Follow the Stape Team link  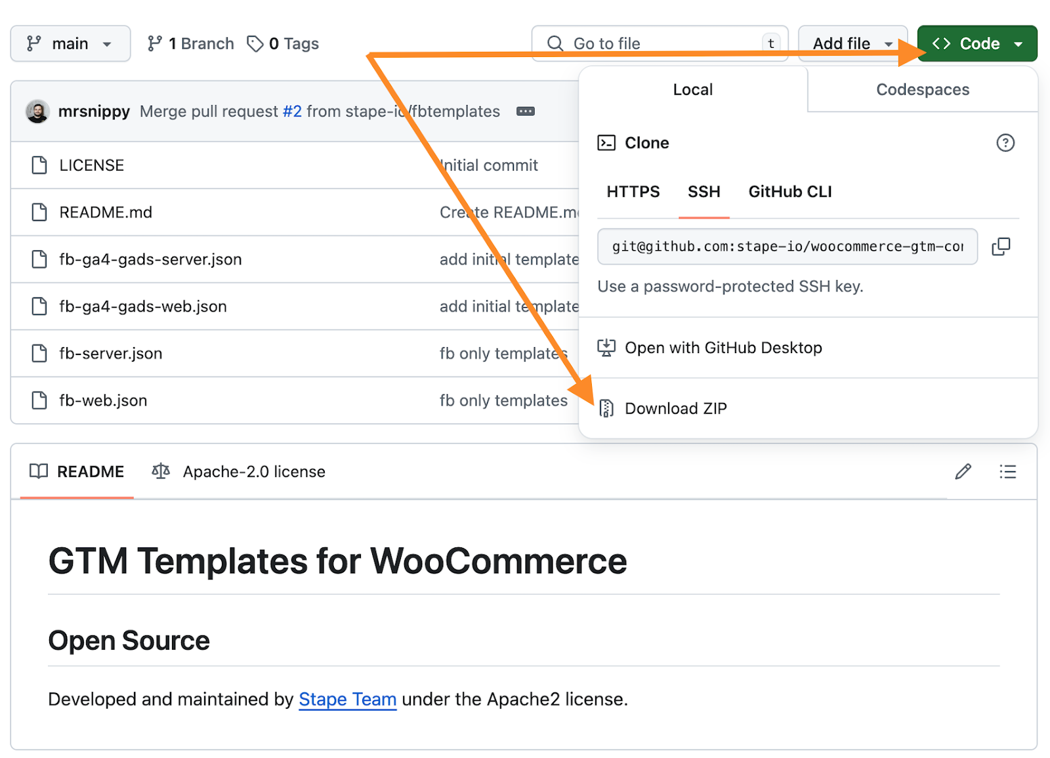click(348, 700)
